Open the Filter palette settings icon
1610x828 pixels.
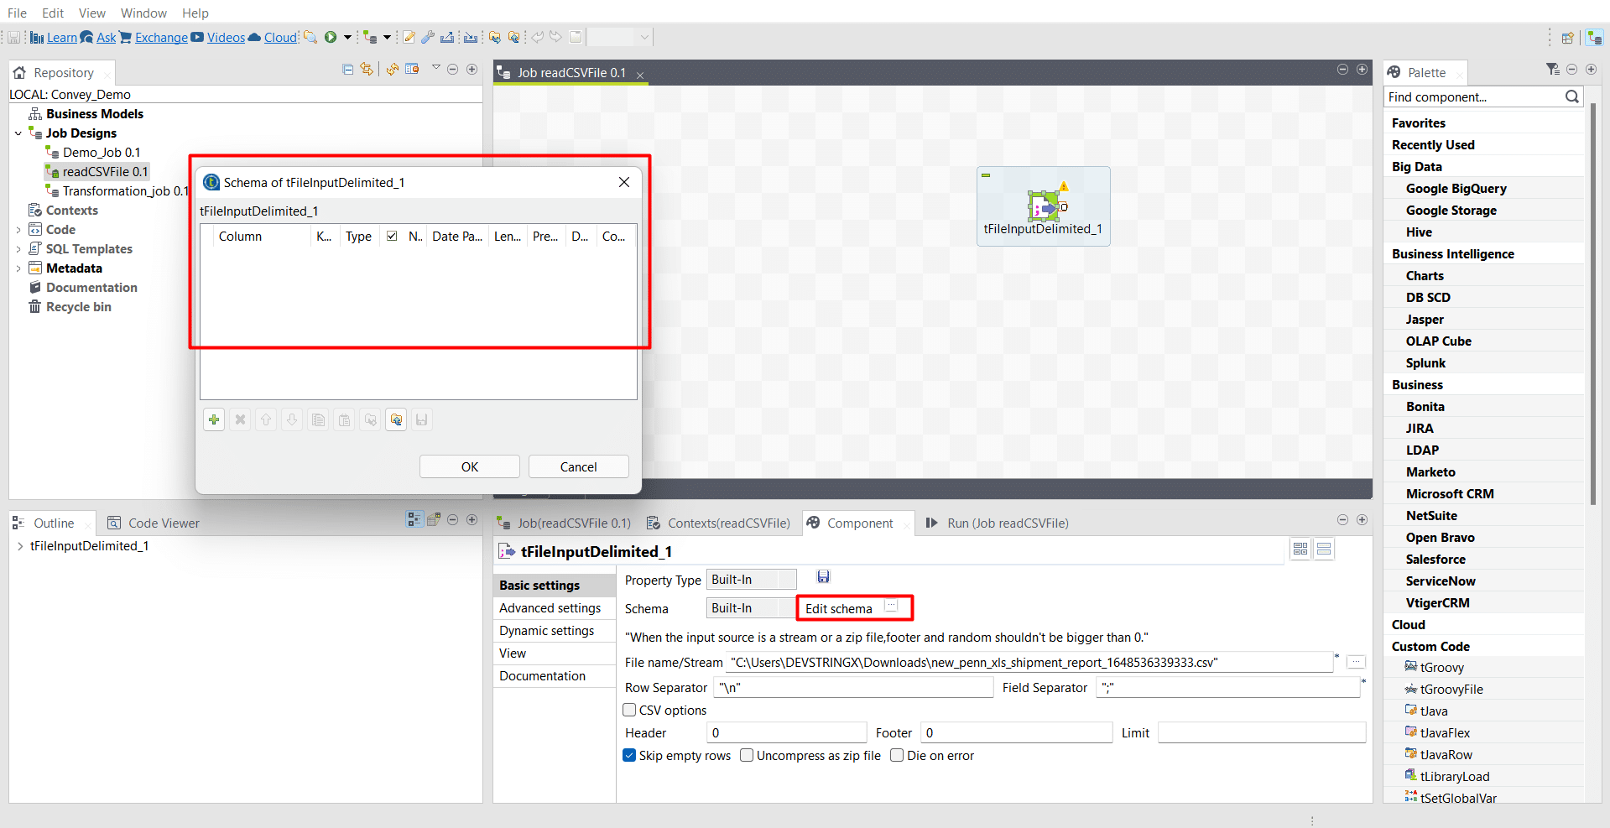(1552, 70)
